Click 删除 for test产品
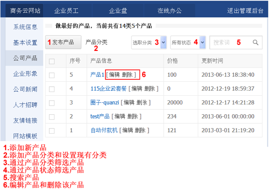This screenshot has width=271, height=194. tap(132, 116)
